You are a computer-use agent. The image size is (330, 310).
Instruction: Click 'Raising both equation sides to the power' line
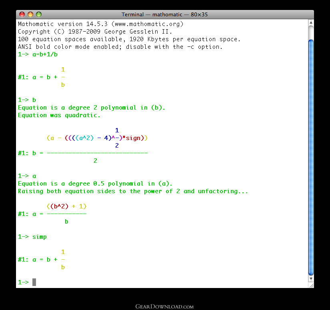(133, 191)
